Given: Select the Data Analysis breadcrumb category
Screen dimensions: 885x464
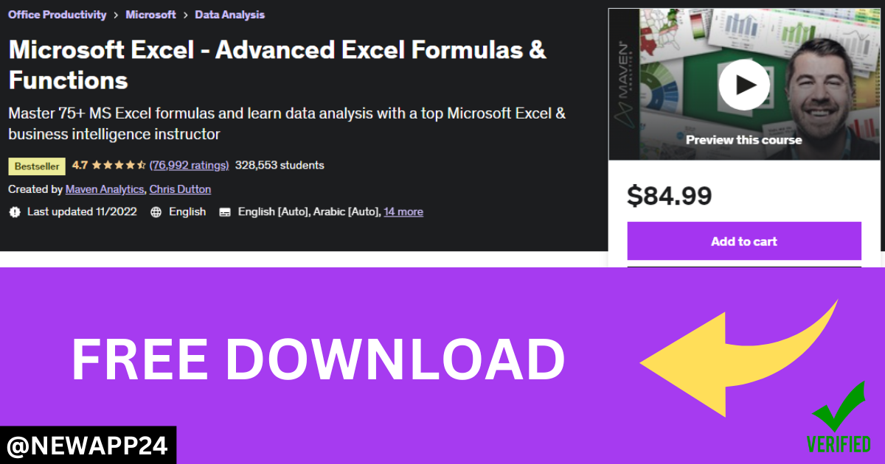Looking at the screenshot, I should point(229,15).
